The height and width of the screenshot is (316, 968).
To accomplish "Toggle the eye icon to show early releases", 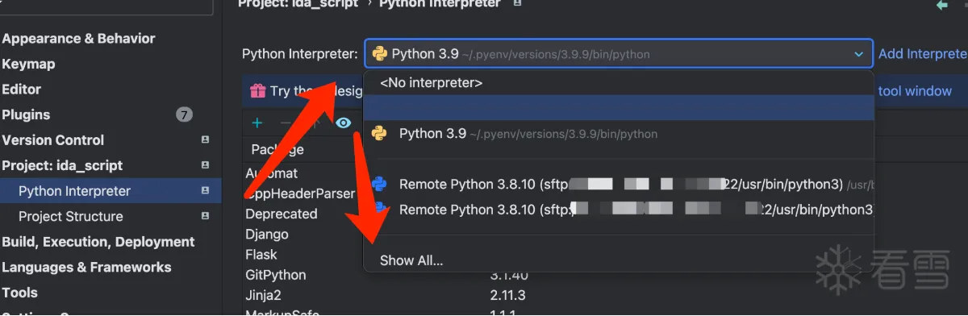I will [344, 123].
